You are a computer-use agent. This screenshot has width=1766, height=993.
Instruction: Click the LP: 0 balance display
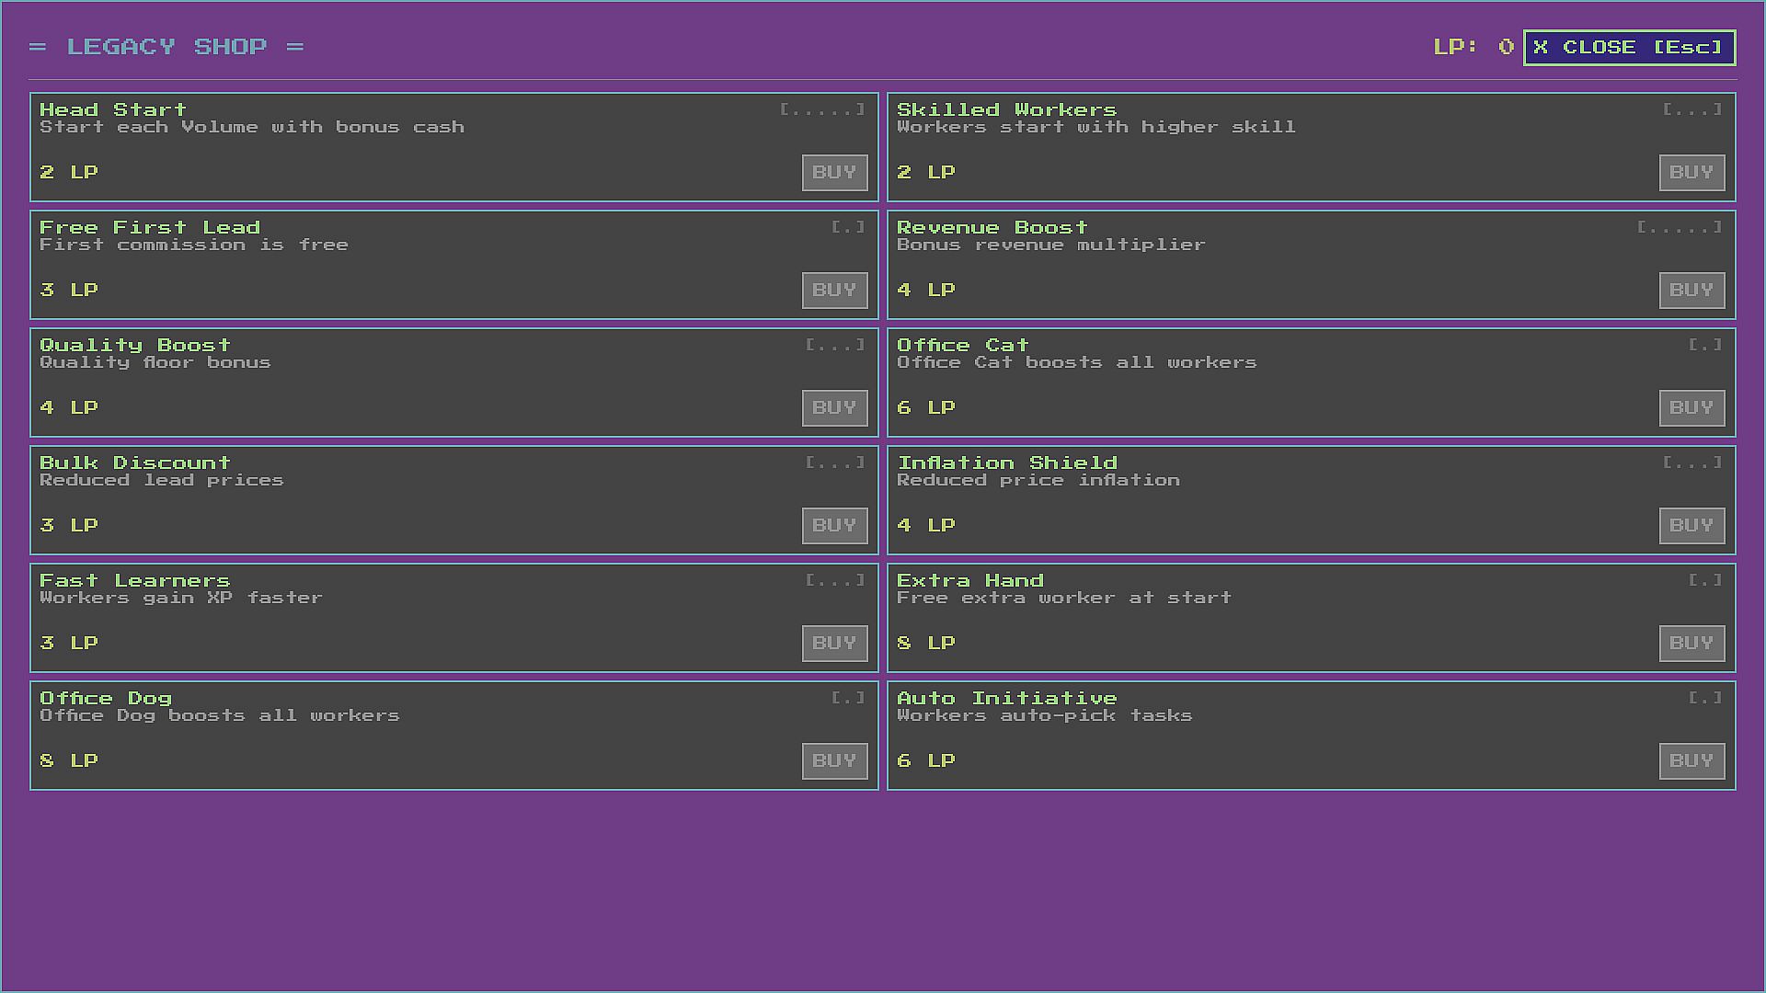1474,47
